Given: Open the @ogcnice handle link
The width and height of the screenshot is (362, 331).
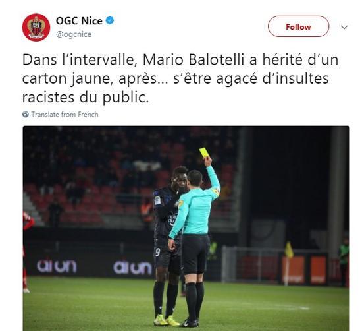Looking at the screenshot, I should 74,34.
